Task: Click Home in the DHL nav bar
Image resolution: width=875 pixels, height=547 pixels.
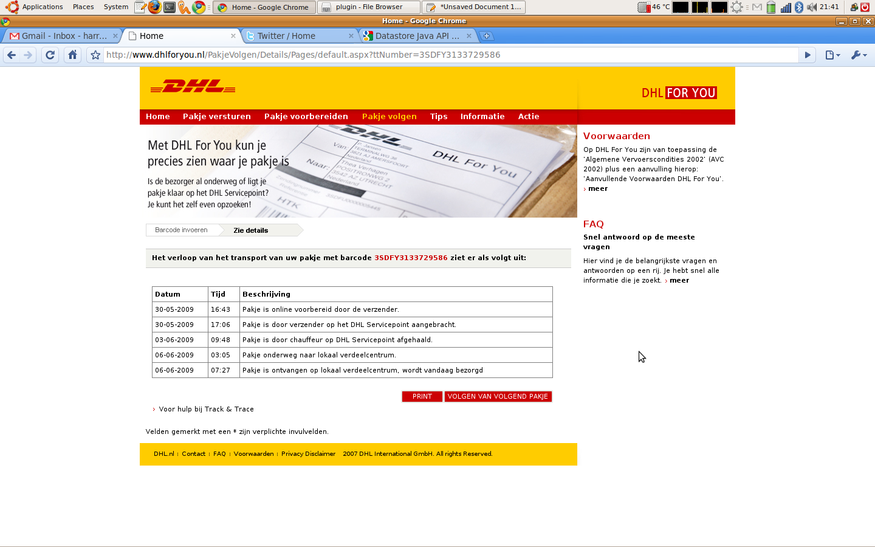Action: tap(158, 117)
